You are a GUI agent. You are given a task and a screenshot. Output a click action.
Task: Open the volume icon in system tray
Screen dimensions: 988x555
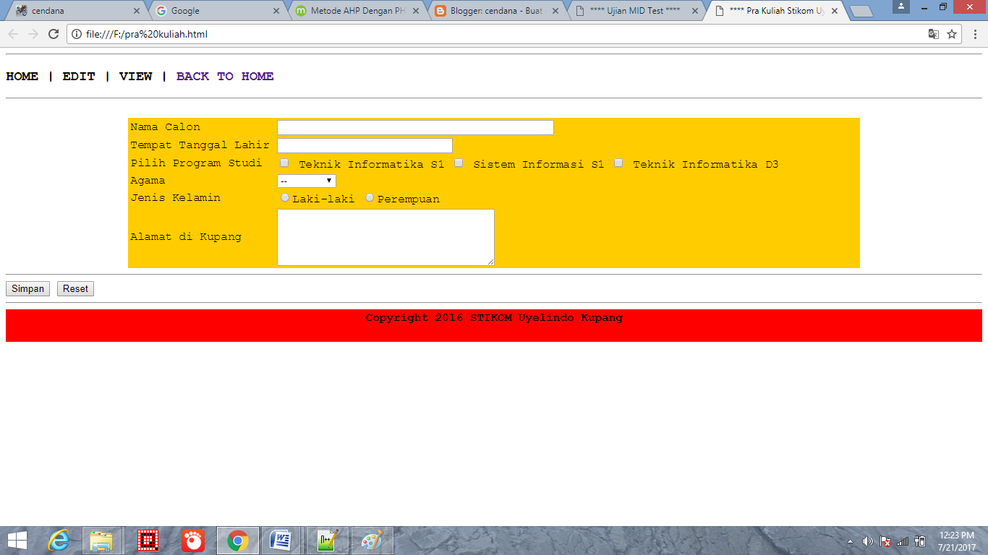tap(867, 540)
